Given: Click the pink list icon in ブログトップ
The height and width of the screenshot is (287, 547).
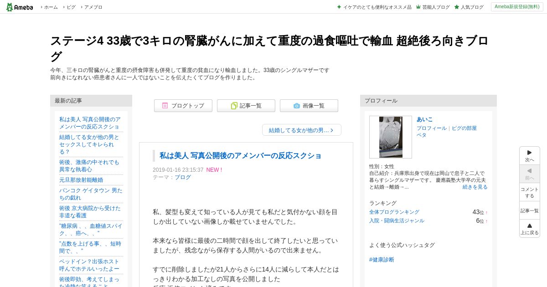Looking at the screenshot, I should coord(165,106).
